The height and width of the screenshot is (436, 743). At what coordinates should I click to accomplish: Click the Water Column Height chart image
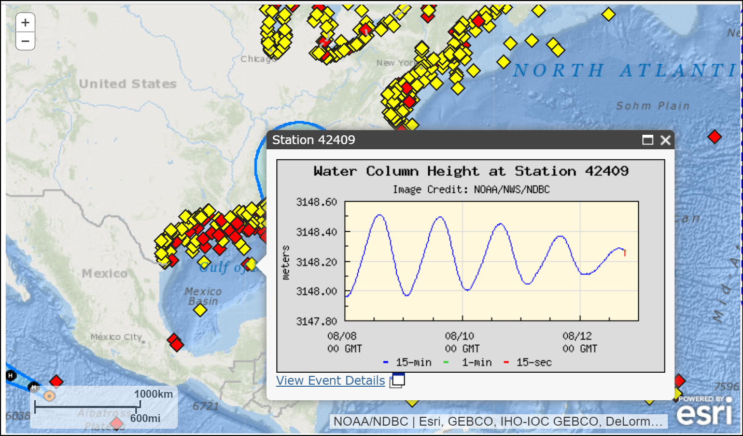(471, 266)
